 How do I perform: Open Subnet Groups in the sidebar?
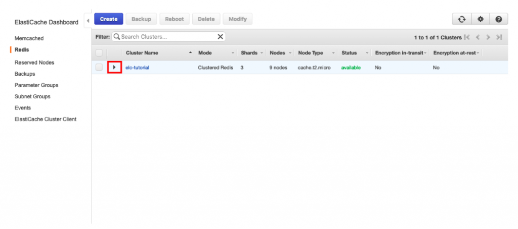click(x=32, y=96)
